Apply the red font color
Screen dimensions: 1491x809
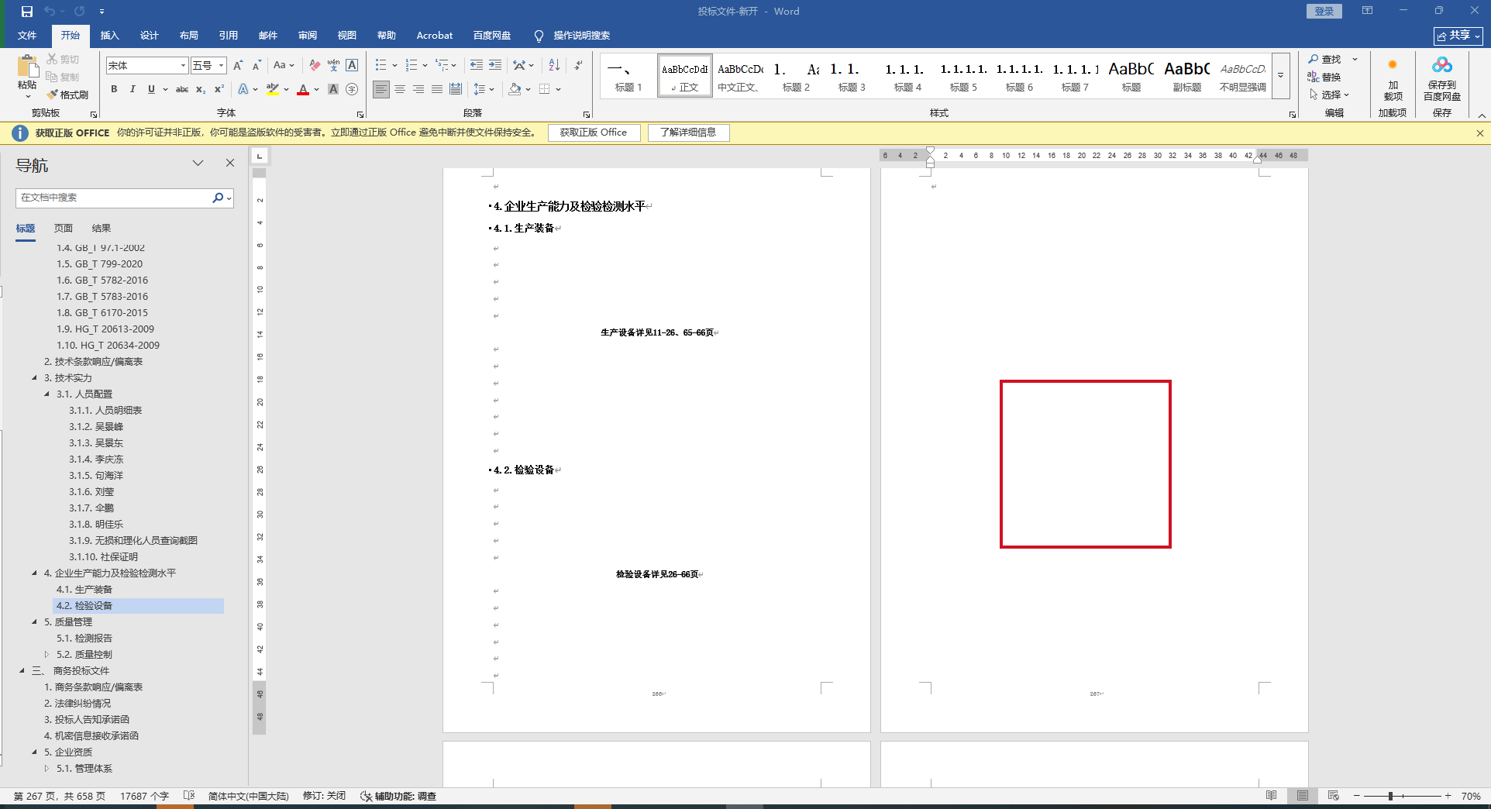pyautogui.click(x=303, y=89)
